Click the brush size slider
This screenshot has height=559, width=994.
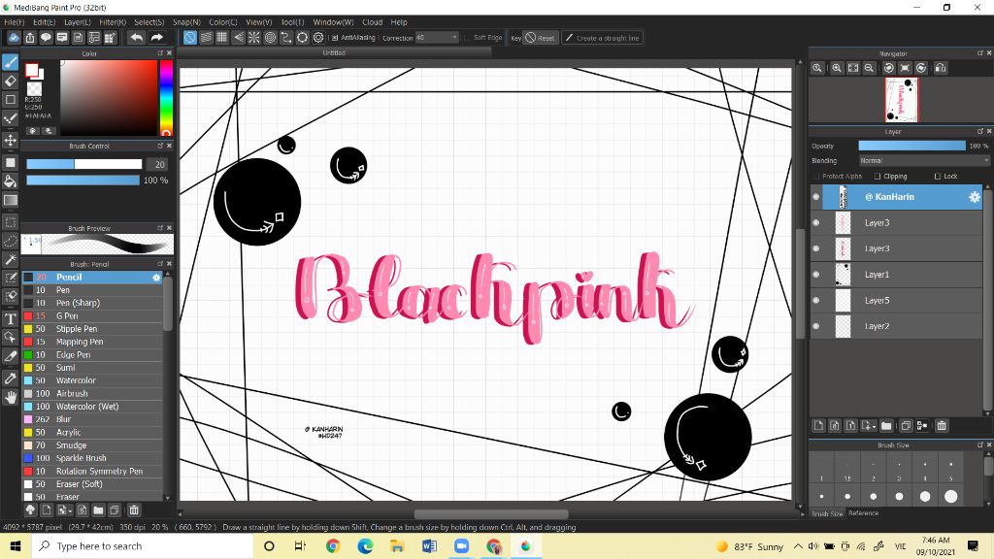(83, 164)
